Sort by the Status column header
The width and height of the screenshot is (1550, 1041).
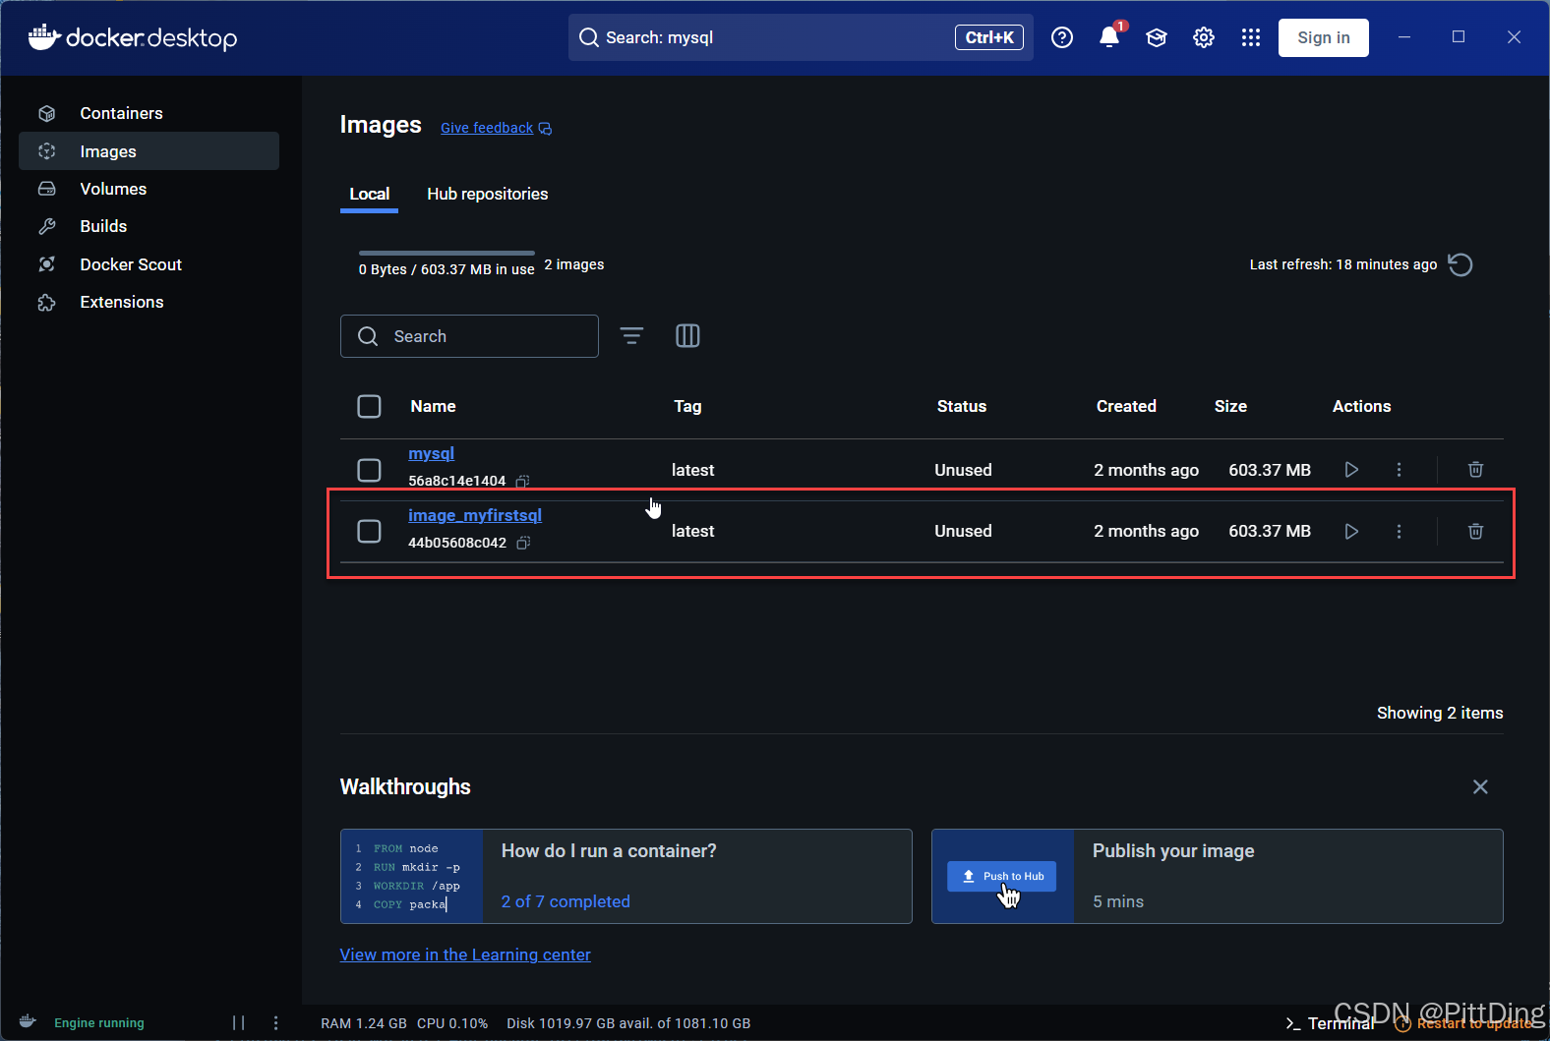click(x=961, y=406)
